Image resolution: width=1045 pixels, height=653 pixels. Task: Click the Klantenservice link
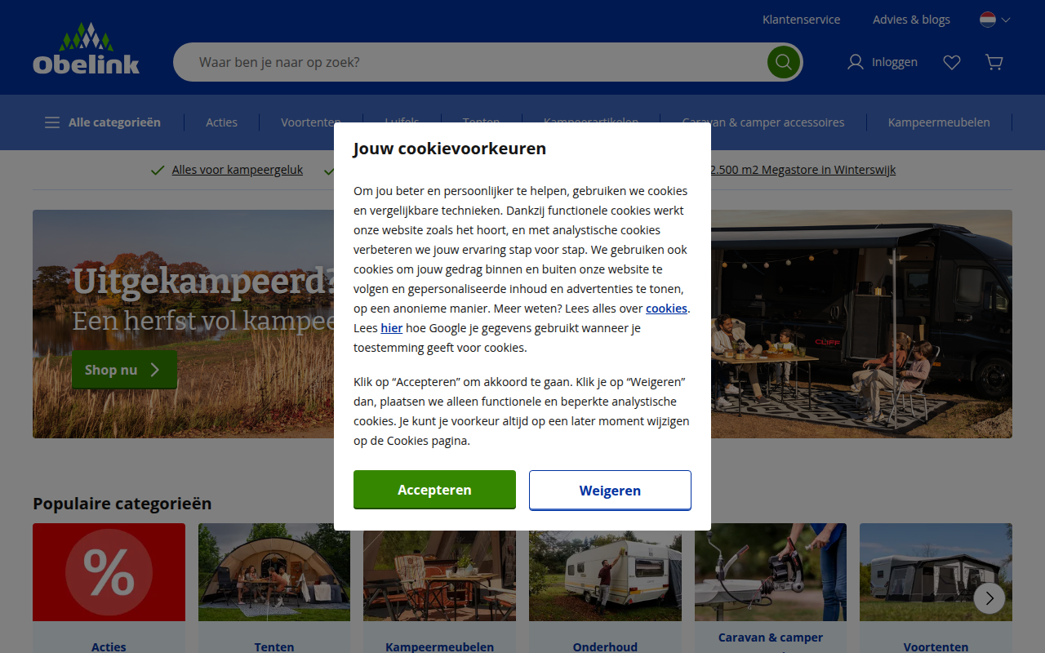(x=801, y=20)
